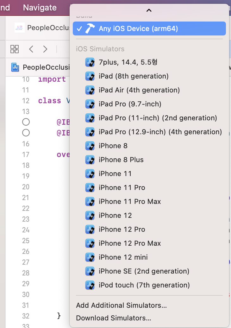
Task: Click IBOutlet connection circle on line 15
Action: [x=26, y=133]
